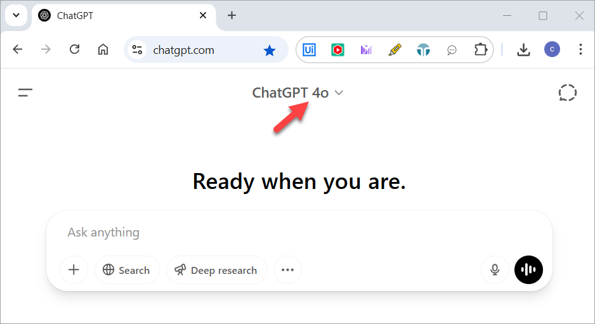Open the sidebar menu icon

tap(25, 93)
